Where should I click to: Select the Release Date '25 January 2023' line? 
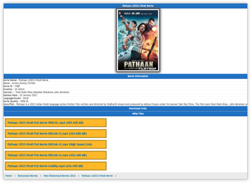[x=125, y=95]
